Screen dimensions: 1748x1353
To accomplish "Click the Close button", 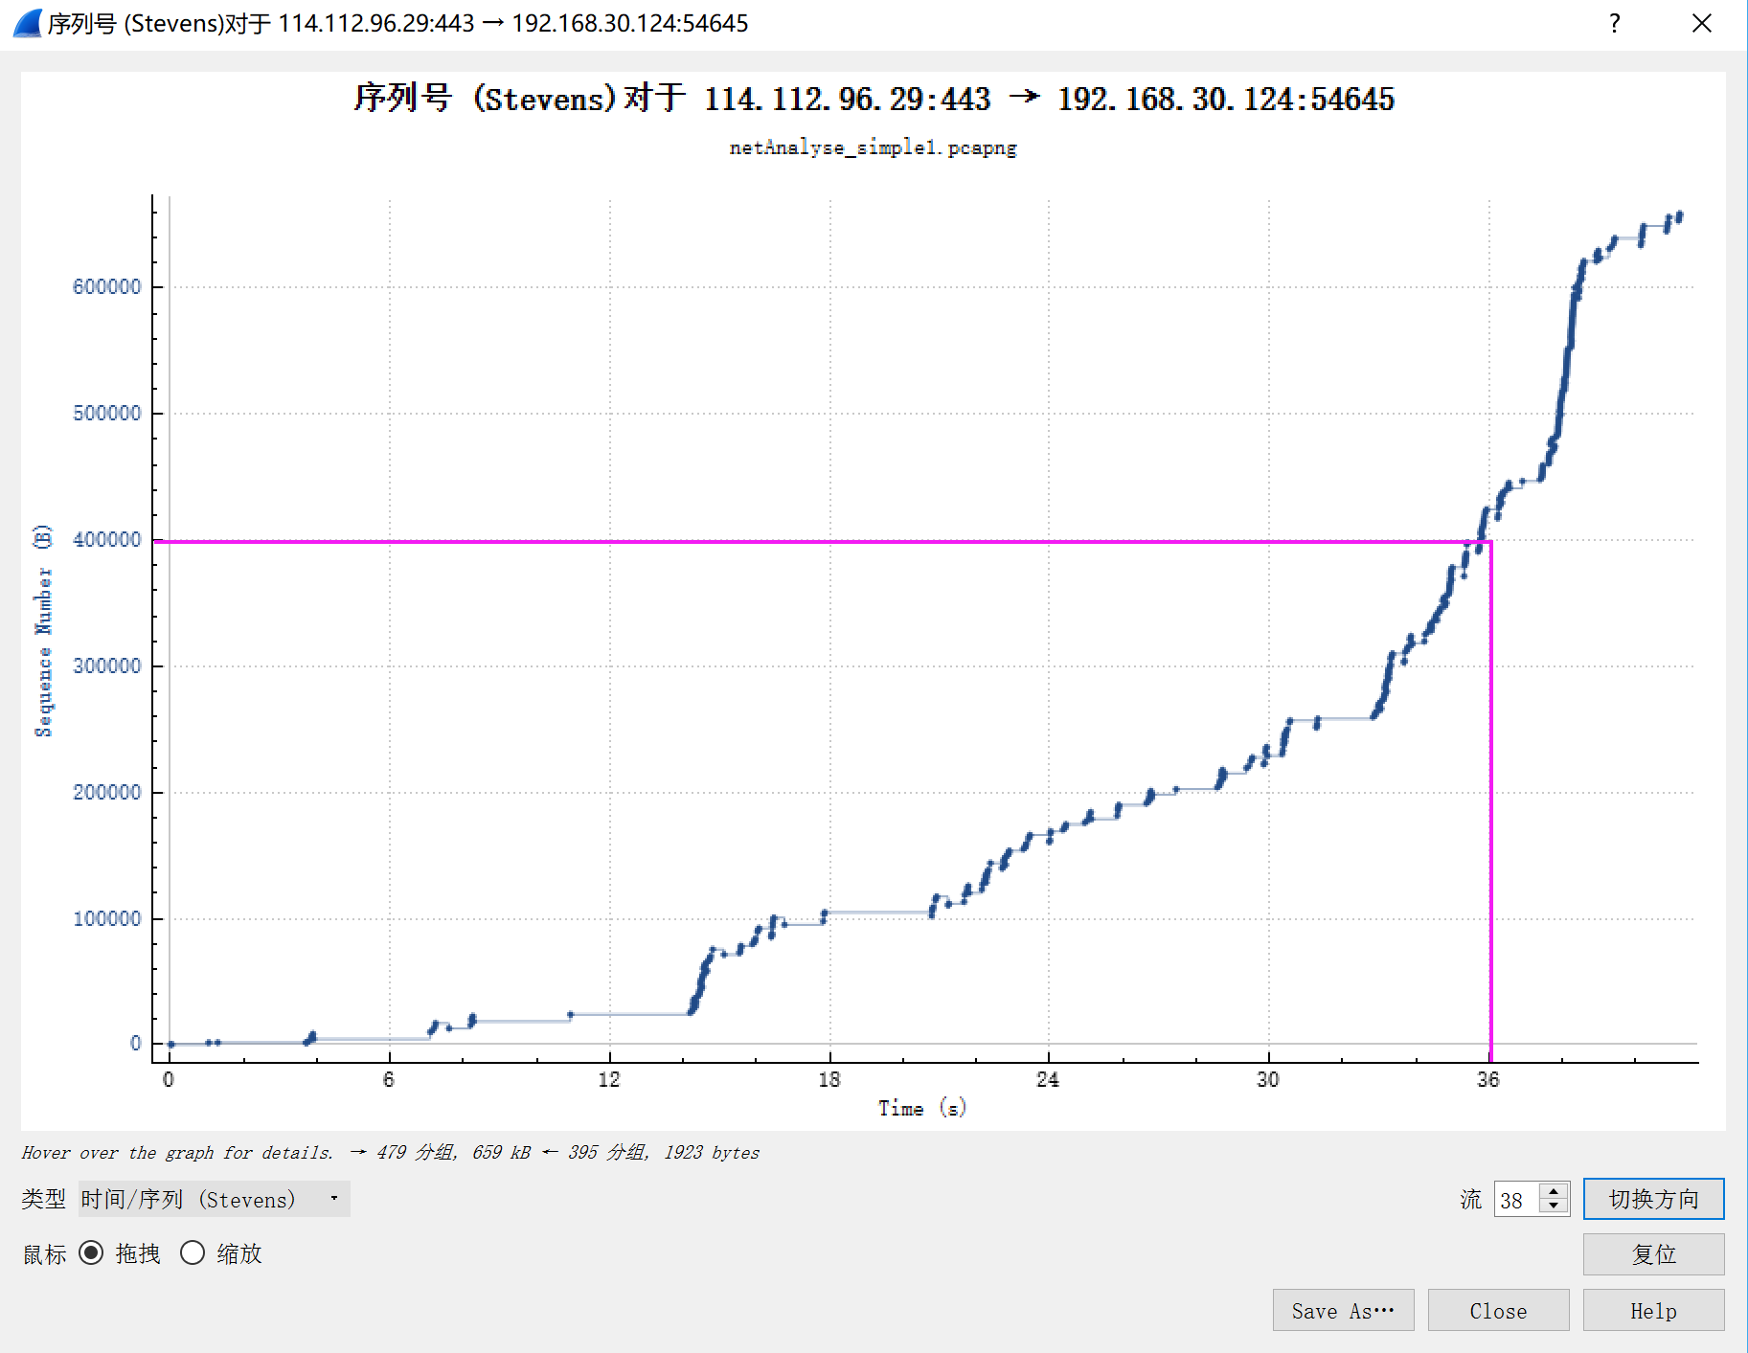I will (x=1498, y=1310).
